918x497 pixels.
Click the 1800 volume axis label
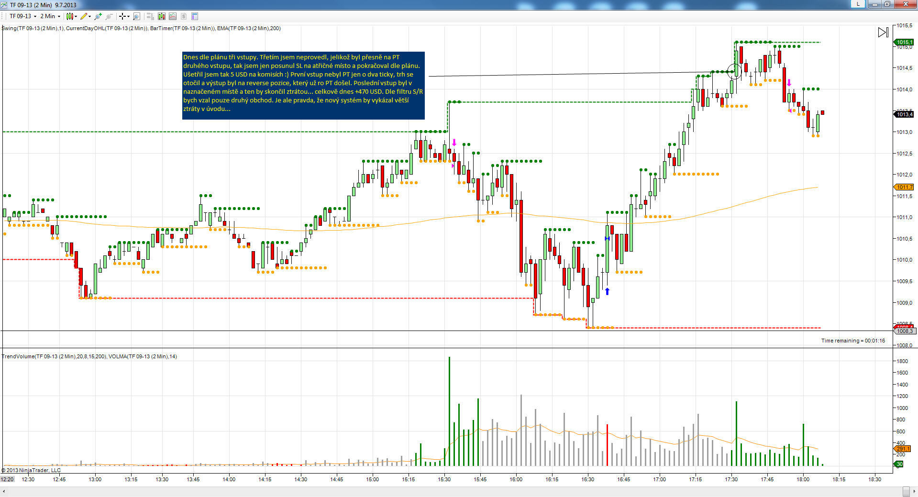pyautogui.click(x=902, y=361)
